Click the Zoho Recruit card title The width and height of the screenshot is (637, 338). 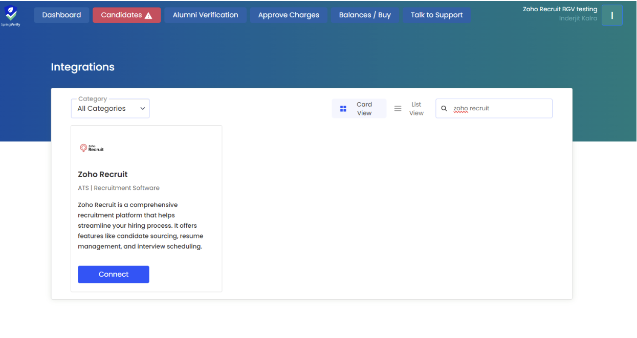click(103, 174)
